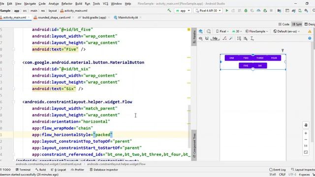Collapse code fold beside the Flow widget tag
Image resolution: width=315 pixels, height=177 pixels.
point(13,102)
